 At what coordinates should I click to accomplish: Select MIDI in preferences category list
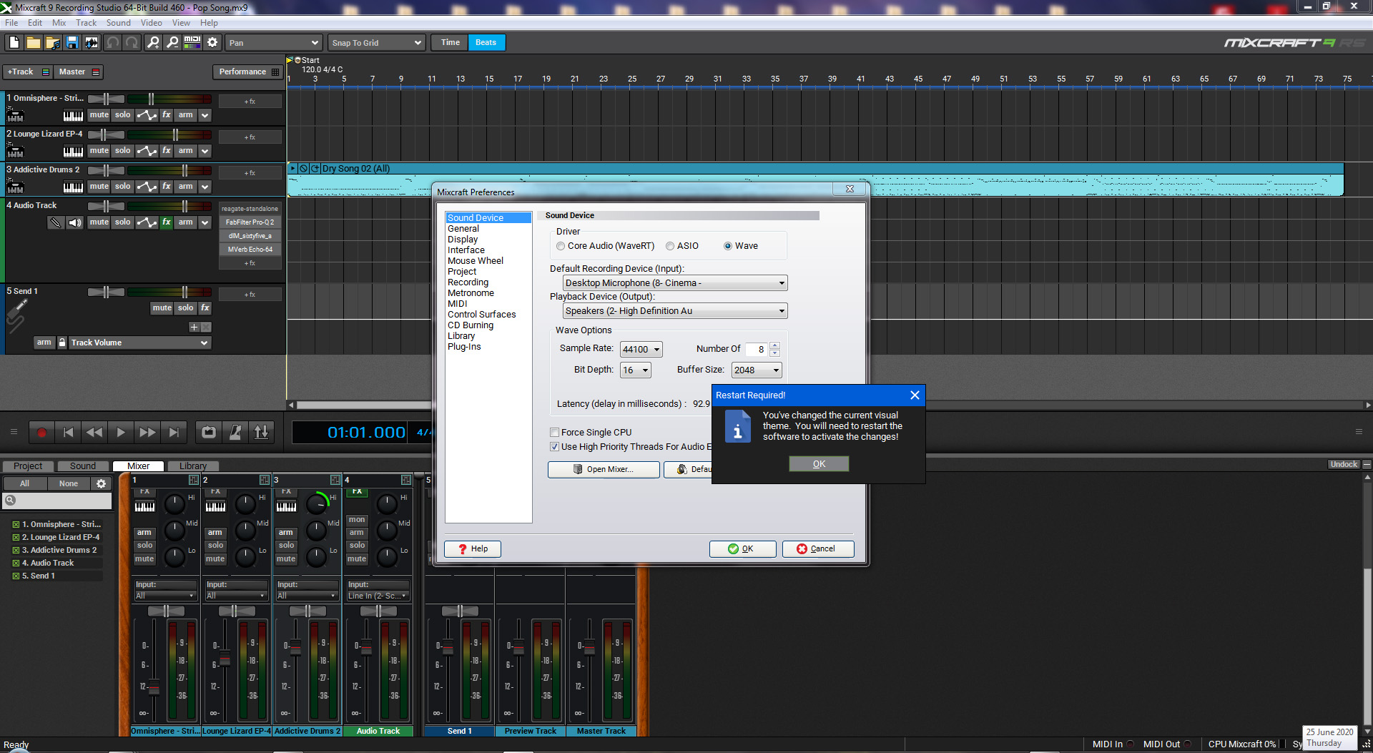click(458, 304)
